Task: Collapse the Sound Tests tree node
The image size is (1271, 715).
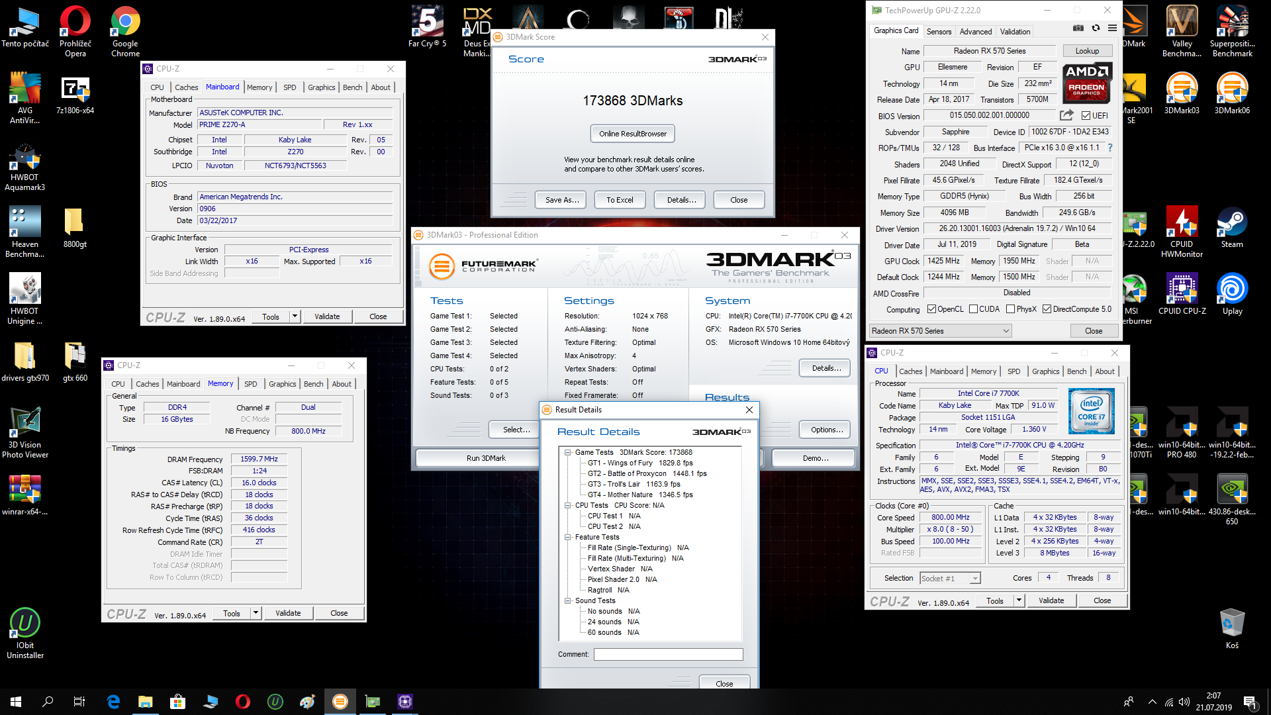Action: 568,601
